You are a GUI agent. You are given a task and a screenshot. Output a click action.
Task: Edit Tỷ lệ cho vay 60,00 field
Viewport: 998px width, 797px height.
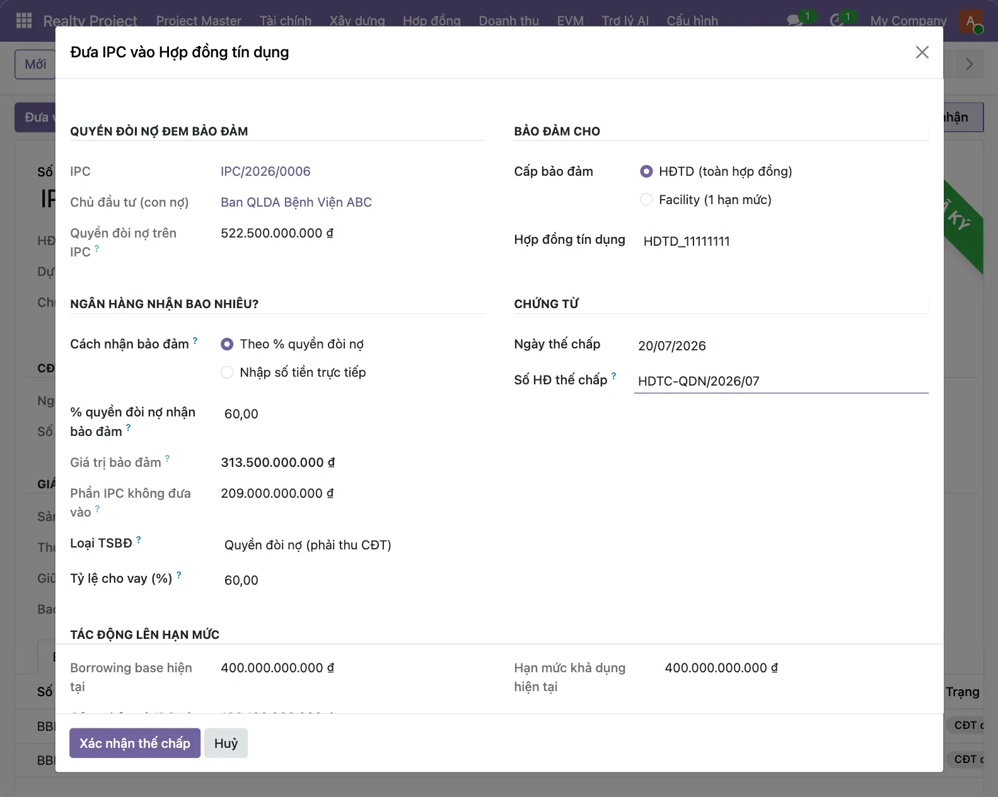(352, 580)
